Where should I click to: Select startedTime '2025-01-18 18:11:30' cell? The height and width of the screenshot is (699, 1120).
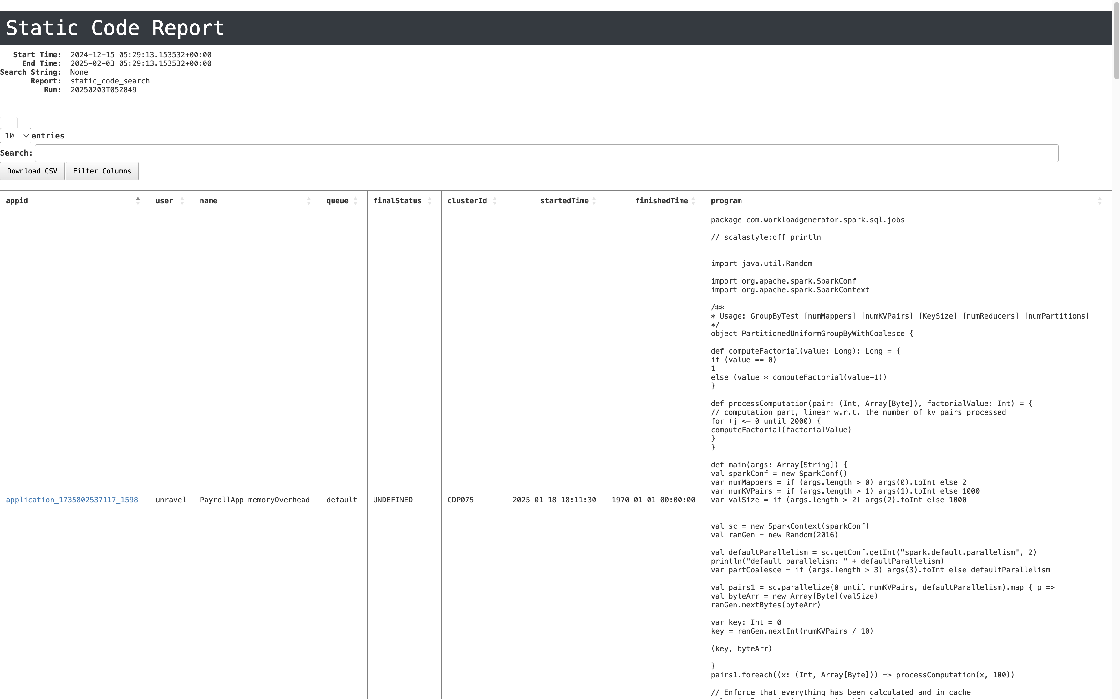click(554, 500)
